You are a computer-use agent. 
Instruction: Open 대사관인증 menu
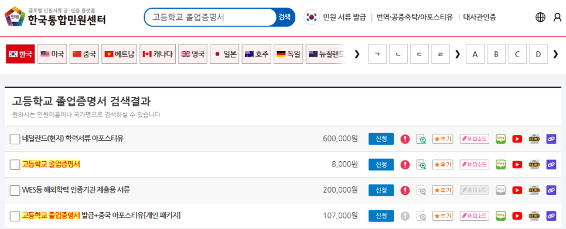[x=479, y=18]
